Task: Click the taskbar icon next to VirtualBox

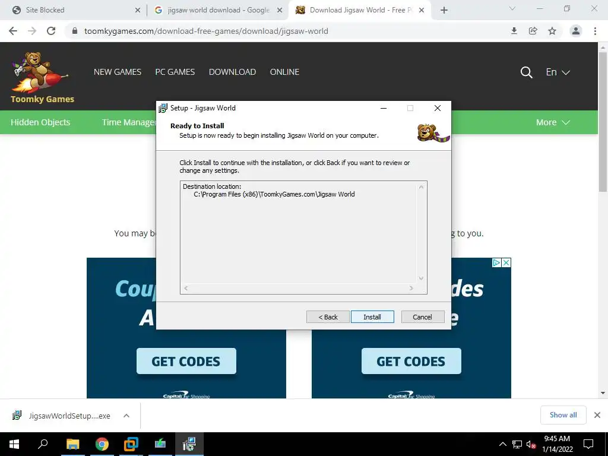Action: pos(160,444)
